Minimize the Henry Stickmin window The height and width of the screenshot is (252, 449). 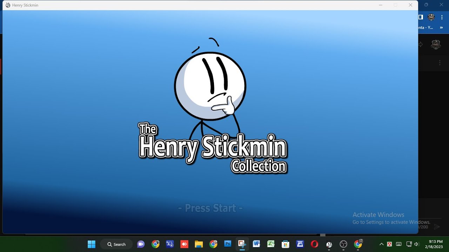[381, 5]
